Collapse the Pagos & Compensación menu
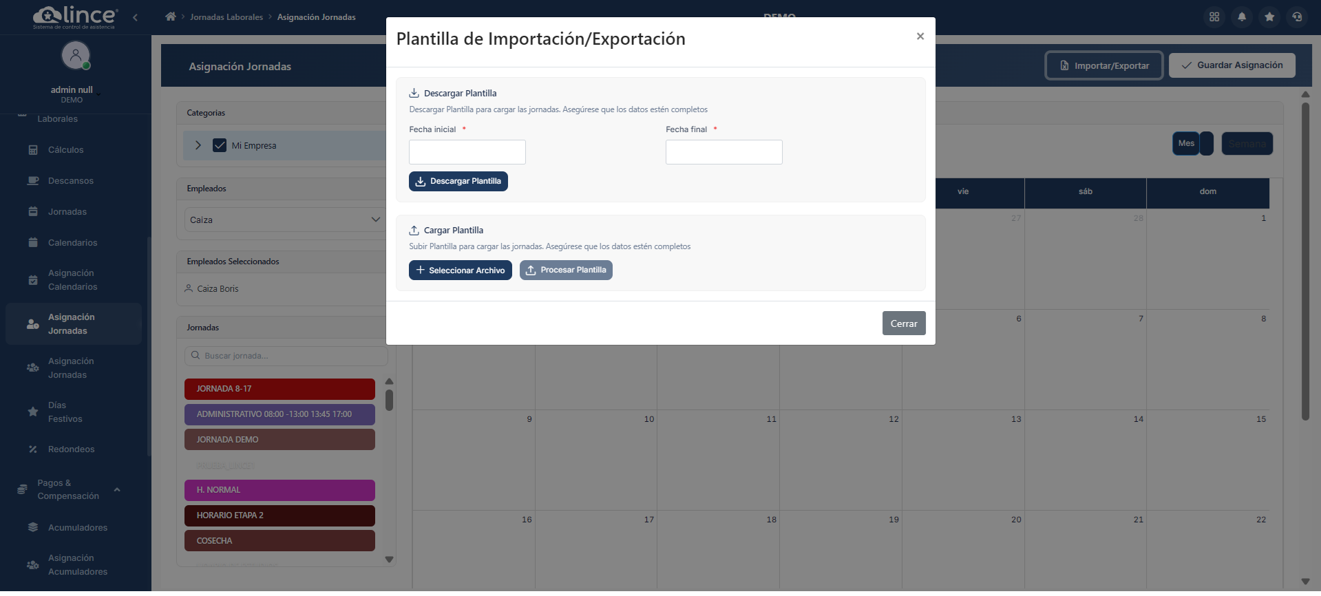This screenshot has height=596, width=1321. (117, 489)
